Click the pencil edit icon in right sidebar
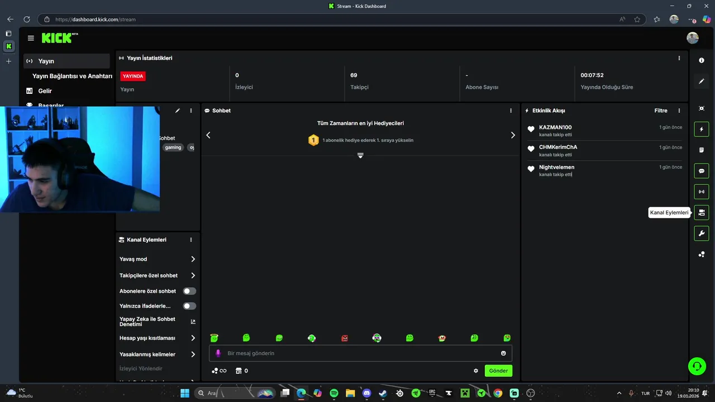 [702, 82]
